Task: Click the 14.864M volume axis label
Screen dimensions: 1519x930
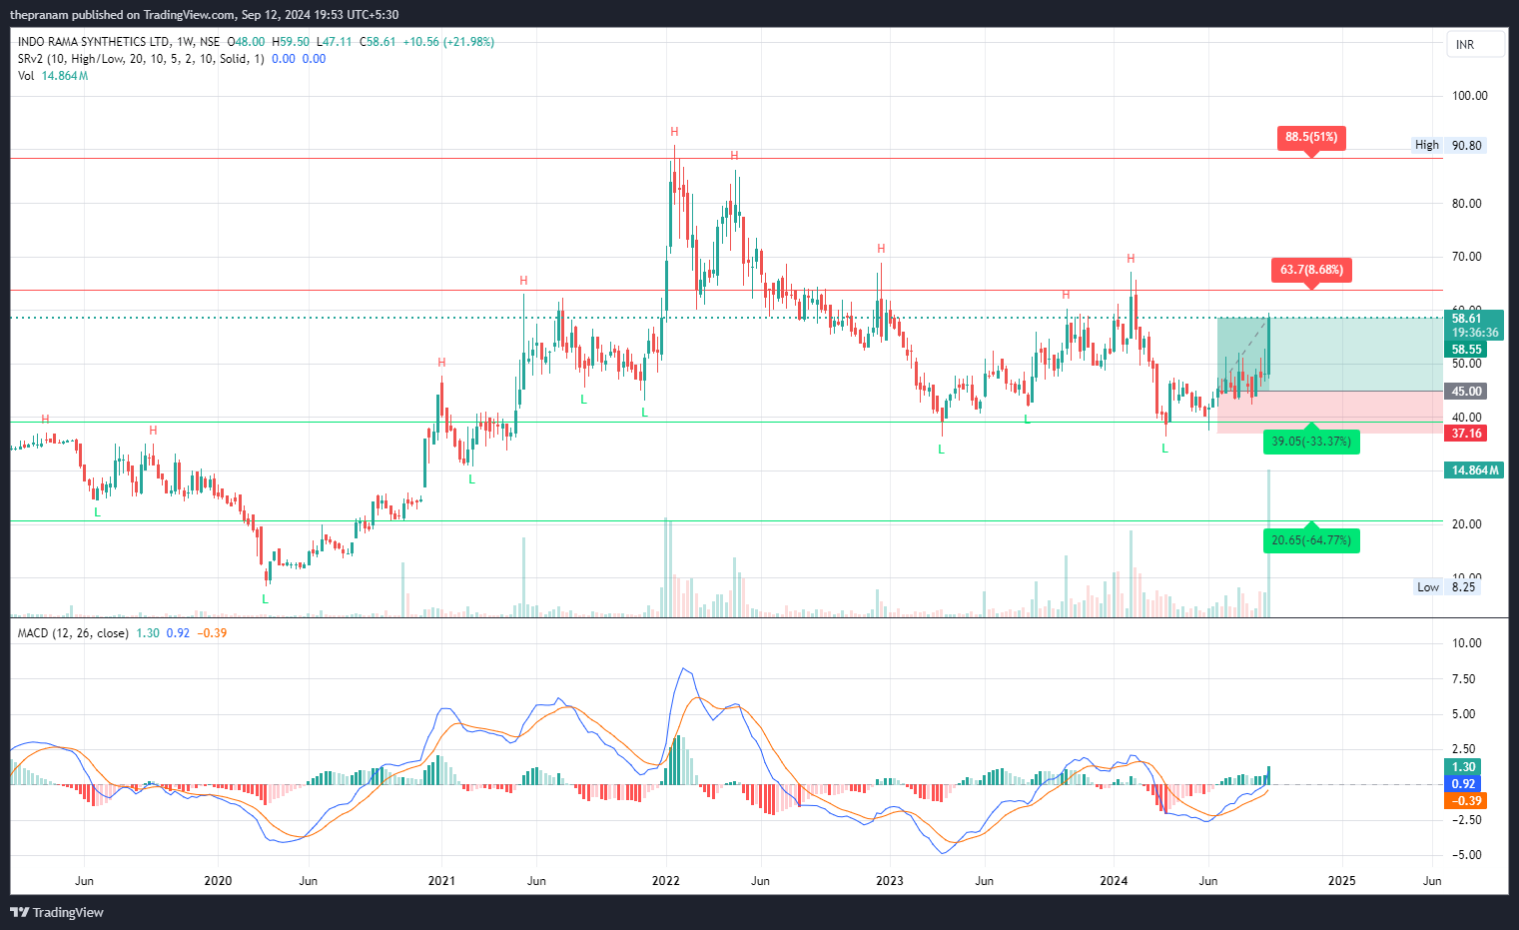Action: 1473,469
